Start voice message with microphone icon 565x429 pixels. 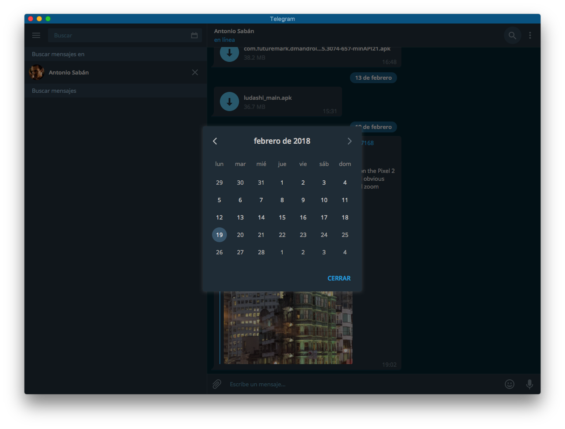click(529, 384)
